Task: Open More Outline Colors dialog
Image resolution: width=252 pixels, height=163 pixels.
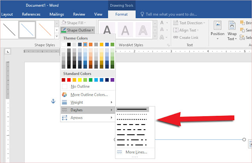Action: click(x=88, y=95)
